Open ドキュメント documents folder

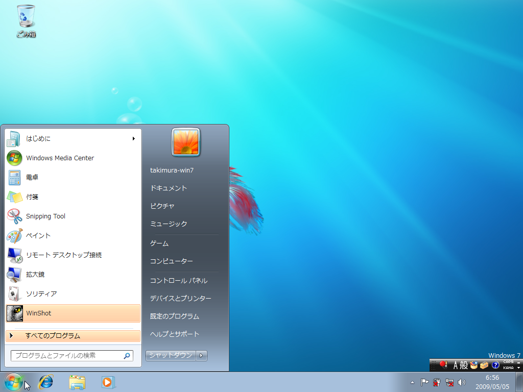[x=169, y=188]
